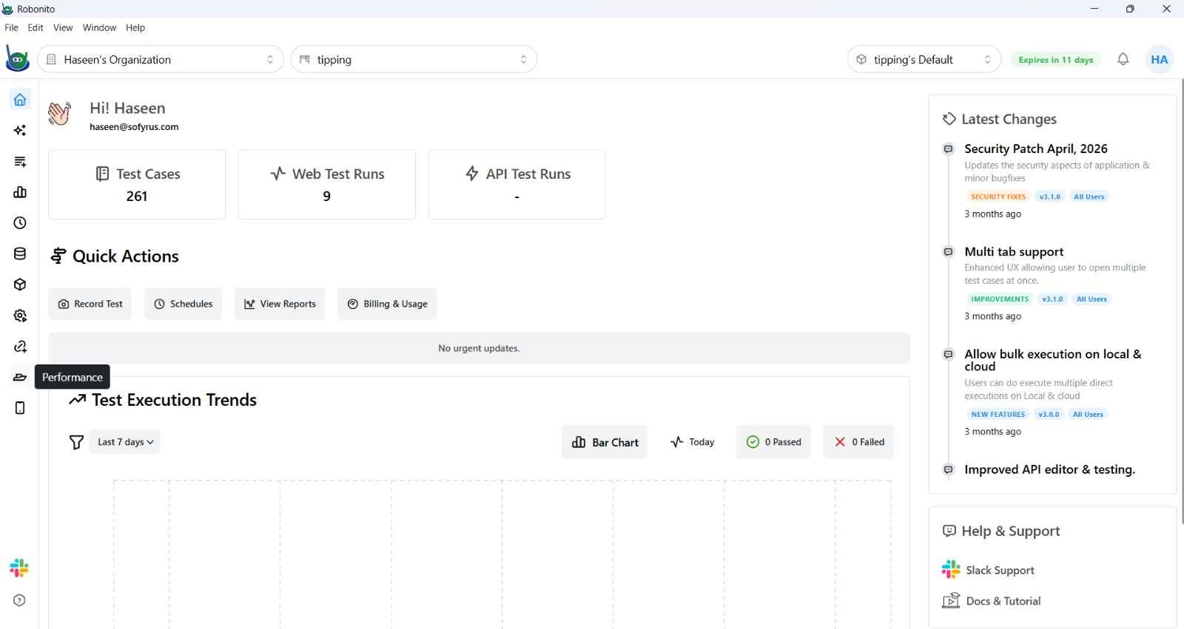Open the HA user avatar menu
This screenshot has height=629, width=1184.
pyautogui.click(x=1160, y=59)
